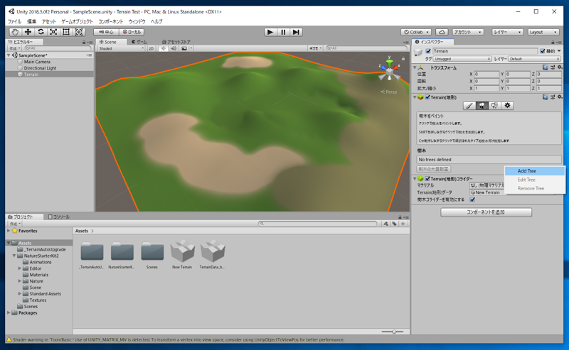Select Main Camera in hierarchy
The height and width of the screenshot is (350, 569).
(38, 62)
